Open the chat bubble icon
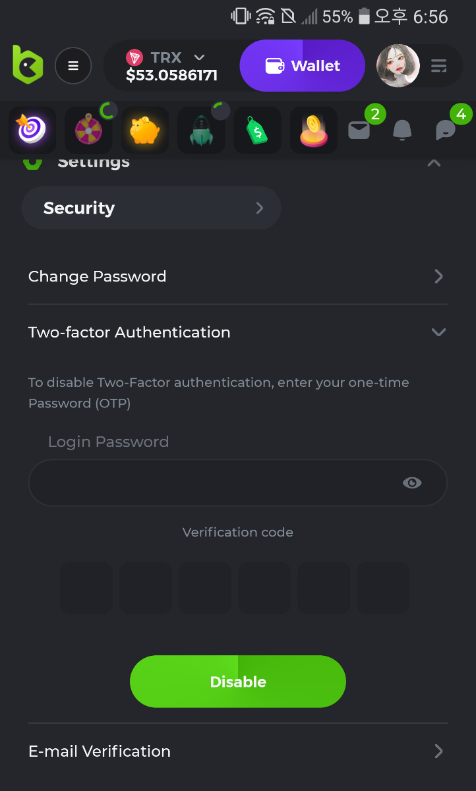Viewport: 476px width, 791px height. pos(446,131)
